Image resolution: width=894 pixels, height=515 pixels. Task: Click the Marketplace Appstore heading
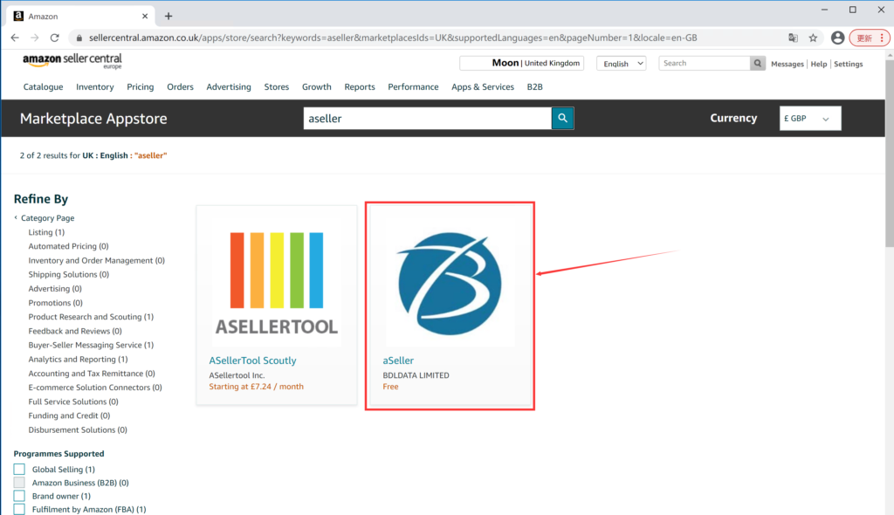click(93, 119)
